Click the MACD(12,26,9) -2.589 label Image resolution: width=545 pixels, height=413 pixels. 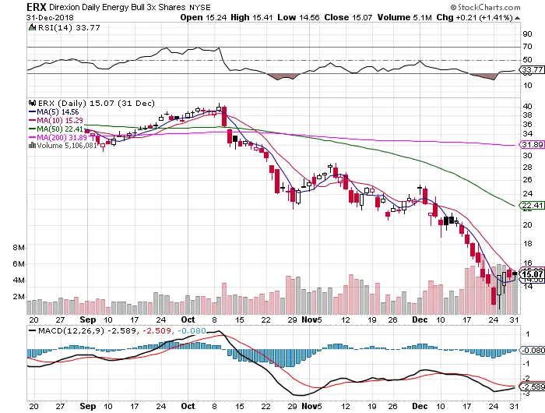click(87, 330)
